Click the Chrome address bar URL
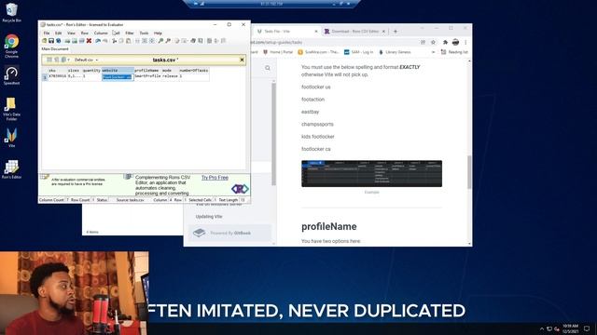 [276, 42]
